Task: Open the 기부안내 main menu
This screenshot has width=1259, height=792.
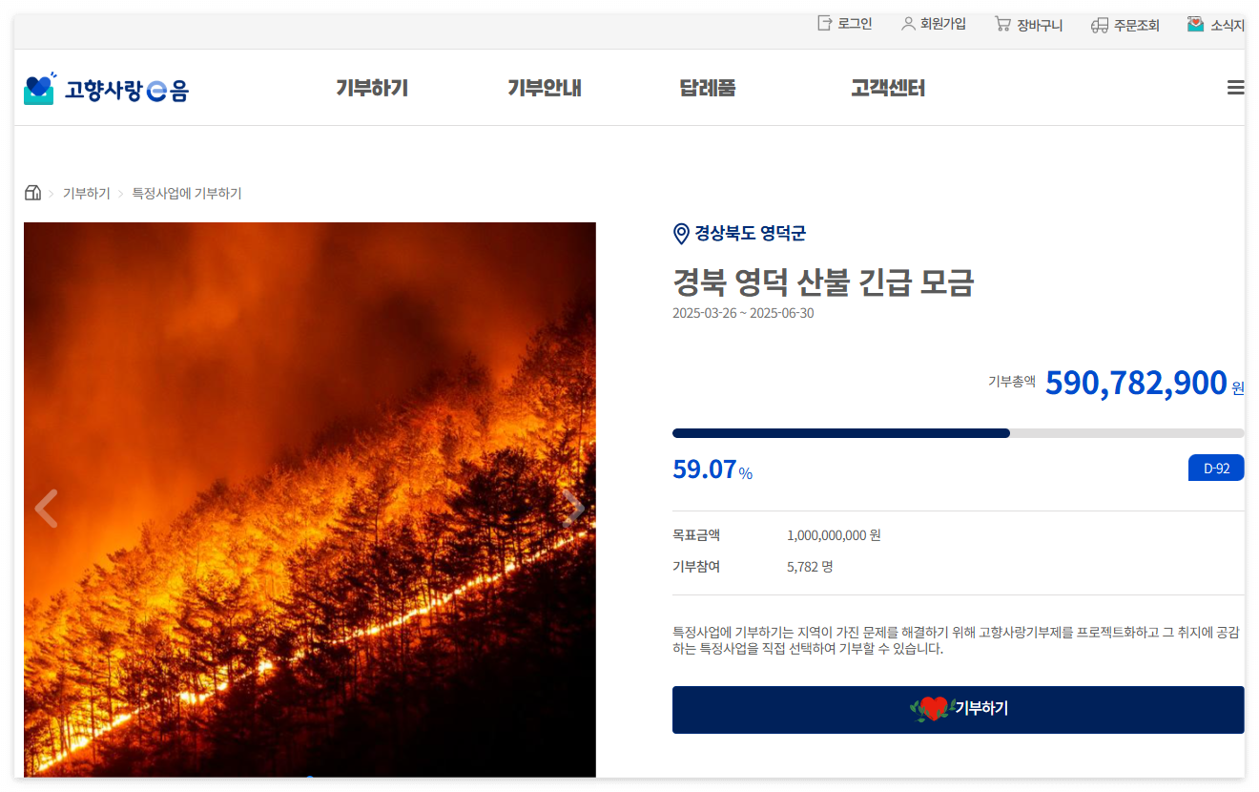Action: pos(545,89)
